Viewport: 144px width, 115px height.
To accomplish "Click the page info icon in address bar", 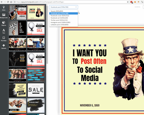I will click(15, 2).
